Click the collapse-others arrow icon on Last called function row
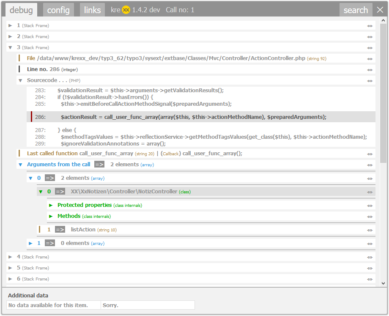Screen dimensions: 389x316 [370, 154]
